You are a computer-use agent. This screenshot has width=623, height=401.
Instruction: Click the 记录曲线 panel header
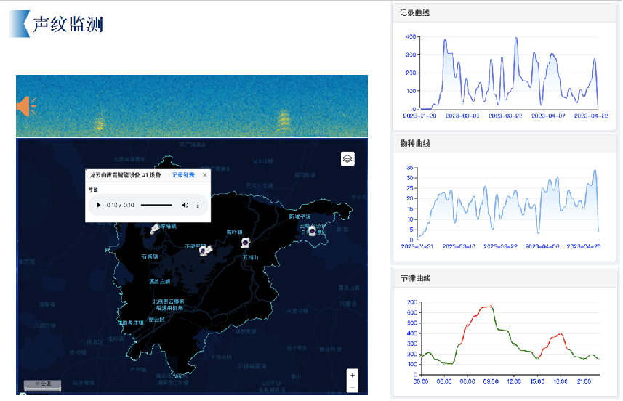(x=505, y=12)
